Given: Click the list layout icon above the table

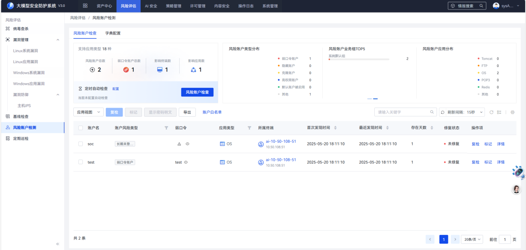Looking at the screenshot, I should [x=499, y=112].
